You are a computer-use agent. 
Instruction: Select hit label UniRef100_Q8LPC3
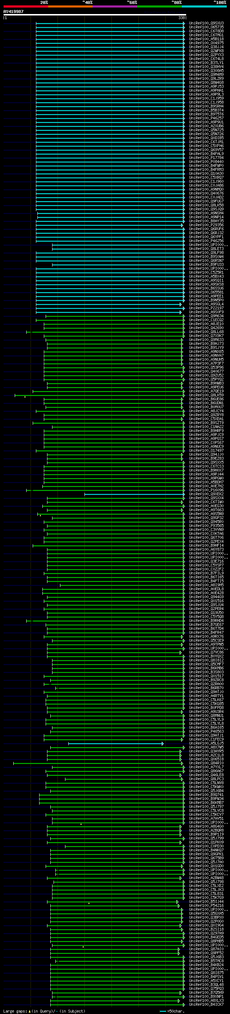point(206,779)
